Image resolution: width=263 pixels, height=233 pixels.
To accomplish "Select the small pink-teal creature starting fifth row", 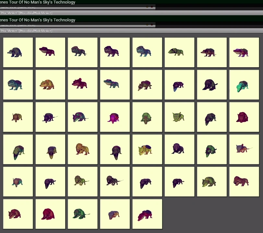I will tap(18, 182).
